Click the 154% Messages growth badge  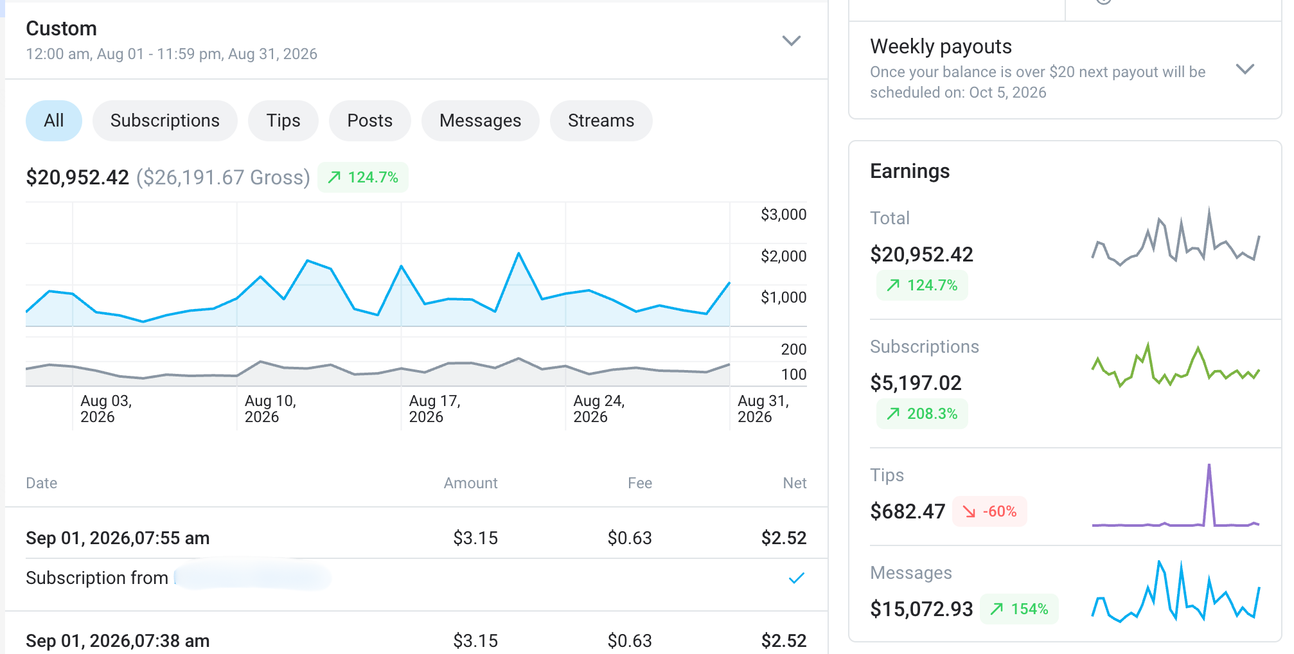click(x=1020, y=609)
